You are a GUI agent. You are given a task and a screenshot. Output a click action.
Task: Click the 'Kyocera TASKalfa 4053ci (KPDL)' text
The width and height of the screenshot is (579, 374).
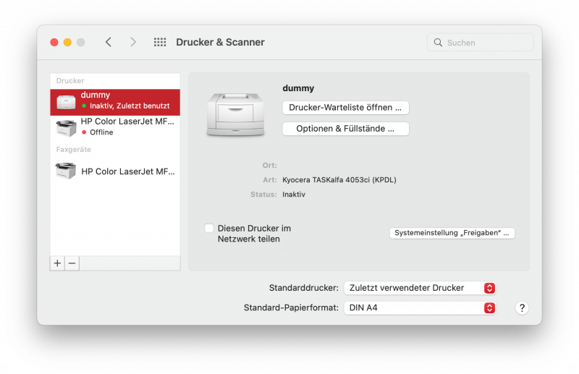pyautogui.click(x=339, y=180)
